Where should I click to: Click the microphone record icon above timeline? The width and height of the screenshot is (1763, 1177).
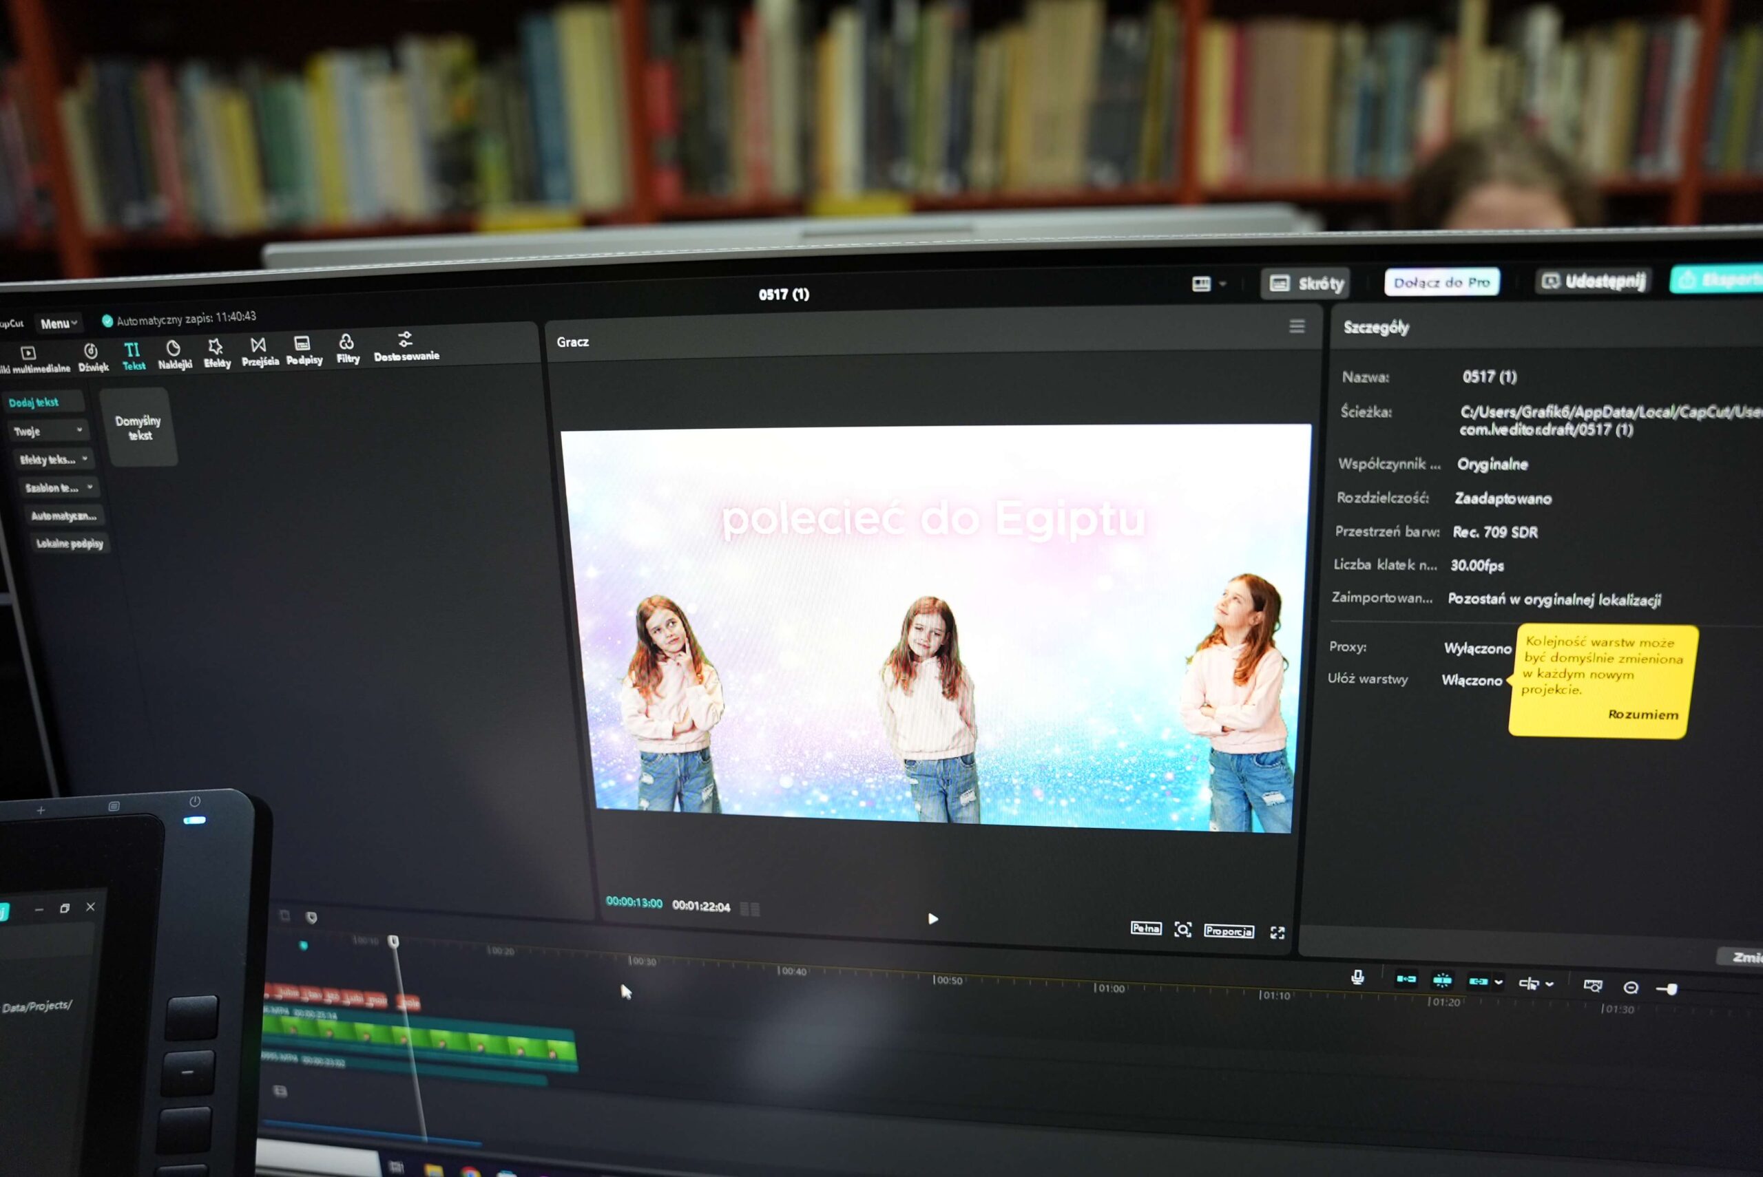click(1357, 977)
